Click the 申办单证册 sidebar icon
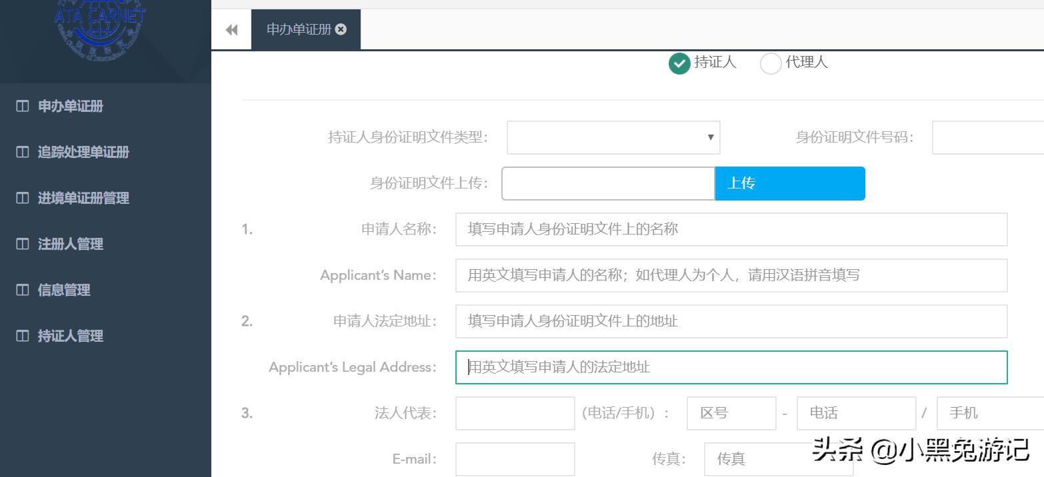Image resolution: width=1044 pixels, height=477 pixels. click(22, 106)
